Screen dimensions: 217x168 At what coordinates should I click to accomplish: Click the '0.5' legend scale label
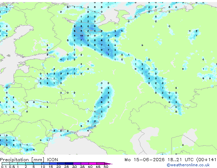coord(12,167)
